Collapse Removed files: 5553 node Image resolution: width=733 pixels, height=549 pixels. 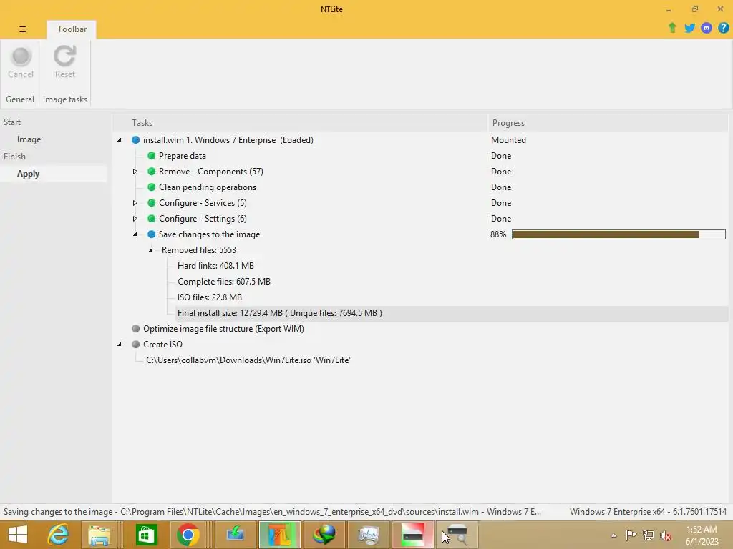151,250
